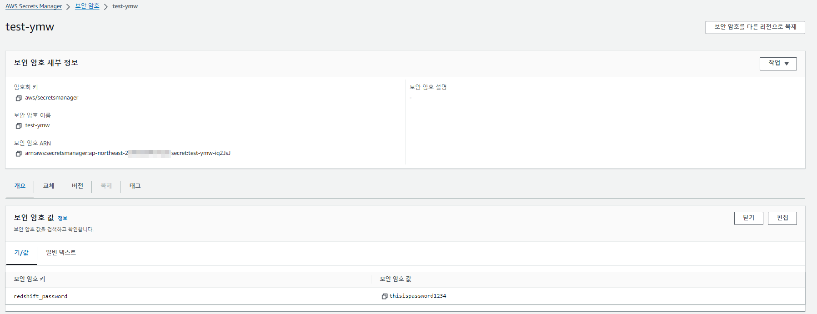Screen dimensions: 817x314
Task: Click the thisispassword1234 value text
Action: [x=418, y=296]
